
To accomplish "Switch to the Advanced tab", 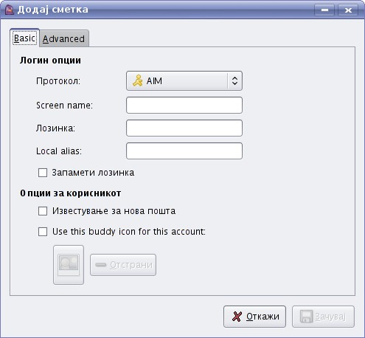I will pyautogui.click(x=63, y=38).
